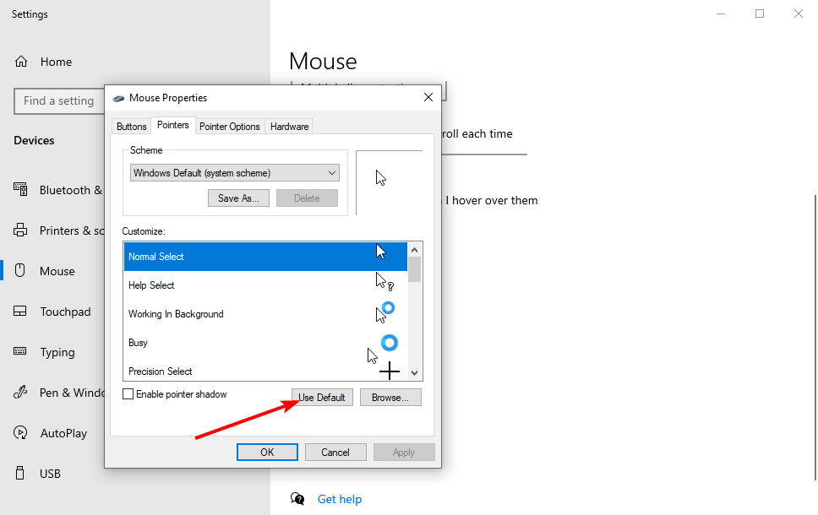Open the Scheme dropdown list
The image size is (818, 515).
[235, 173]
